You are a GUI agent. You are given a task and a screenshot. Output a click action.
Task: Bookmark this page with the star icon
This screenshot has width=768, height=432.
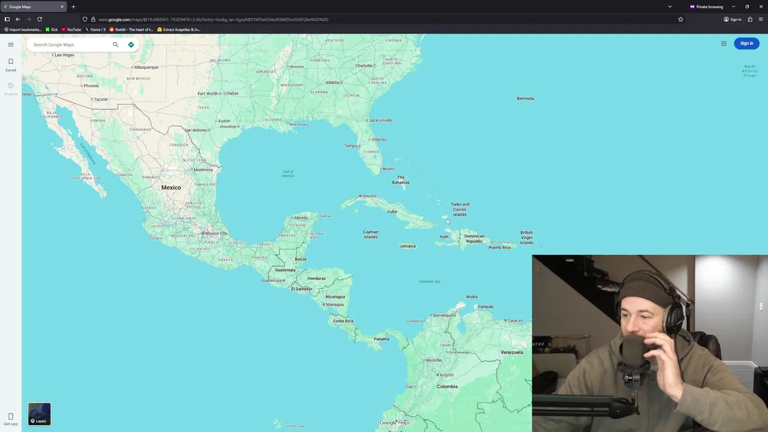tap(680, 19)
